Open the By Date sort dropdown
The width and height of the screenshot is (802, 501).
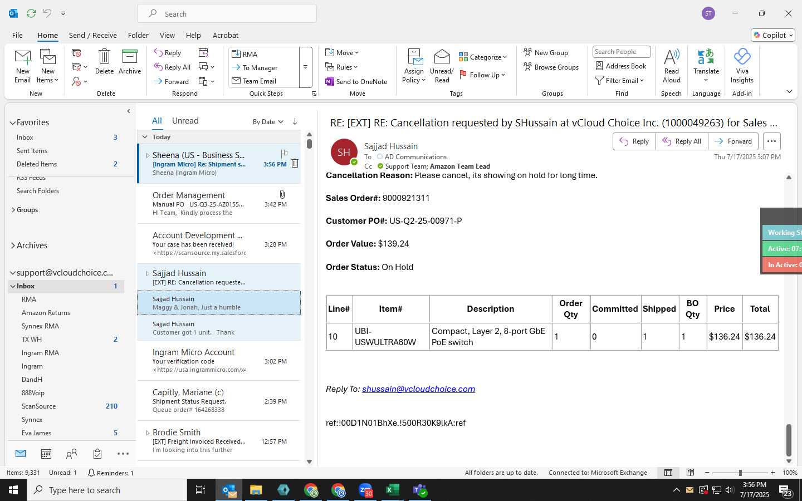pyautogui.click(x=268, y=121)
